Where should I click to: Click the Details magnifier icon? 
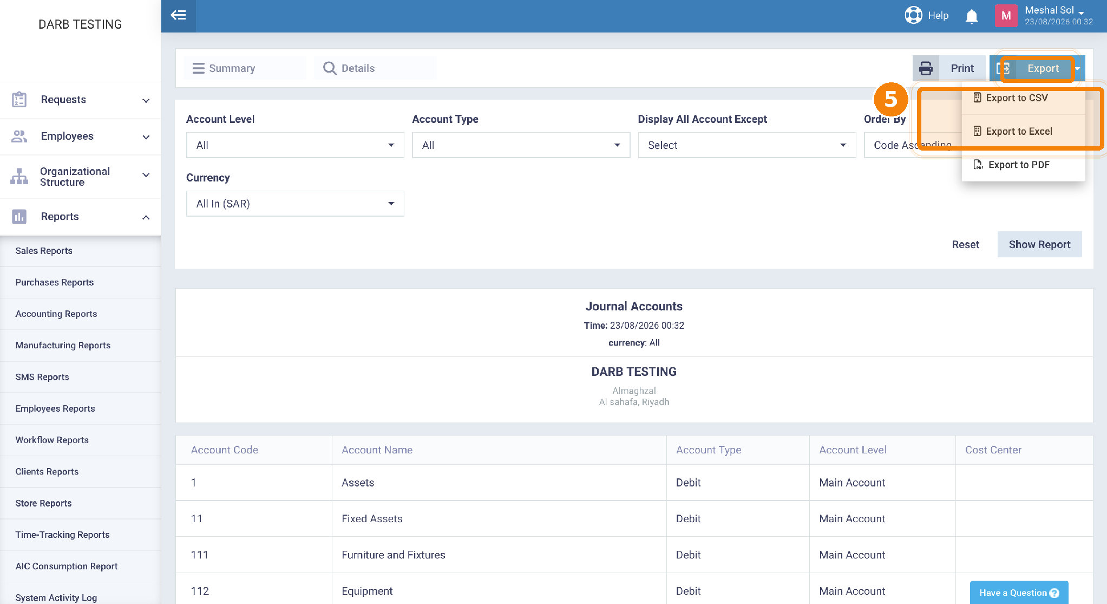(x=329, y=68)
